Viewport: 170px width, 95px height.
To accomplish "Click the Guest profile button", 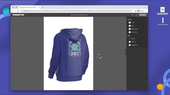I will pyautogui.click(x=141, y=11).
